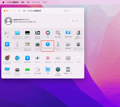The height and width of the screenshot is (107, 120).
Task: Open スクリーンタイム preferences
Action: [x=58, y=46]
